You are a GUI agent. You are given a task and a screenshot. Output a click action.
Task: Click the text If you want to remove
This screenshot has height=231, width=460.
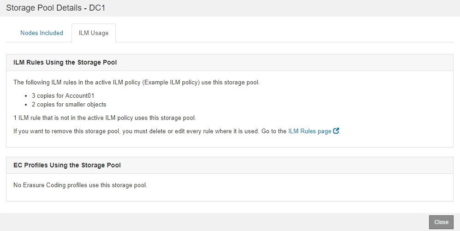tap(44, 131)
